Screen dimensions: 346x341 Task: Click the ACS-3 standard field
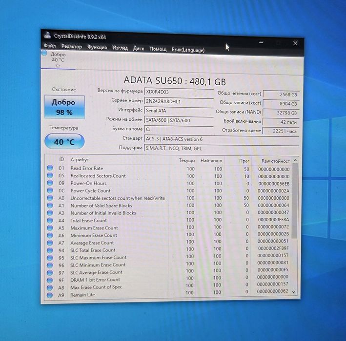click(222, 139)
